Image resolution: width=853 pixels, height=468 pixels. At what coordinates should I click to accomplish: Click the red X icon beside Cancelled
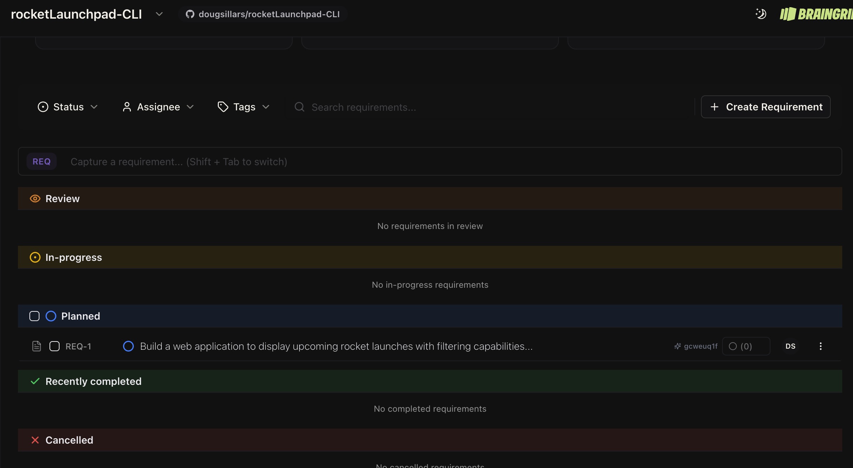tap(35, 440)
